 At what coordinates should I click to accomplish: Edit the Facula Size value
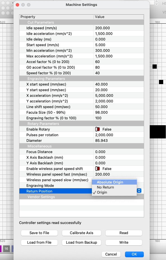(119, 113)
